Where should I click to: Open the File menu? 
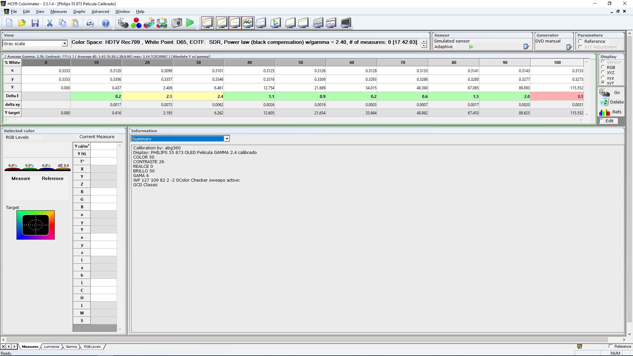[x=14, y=12]
